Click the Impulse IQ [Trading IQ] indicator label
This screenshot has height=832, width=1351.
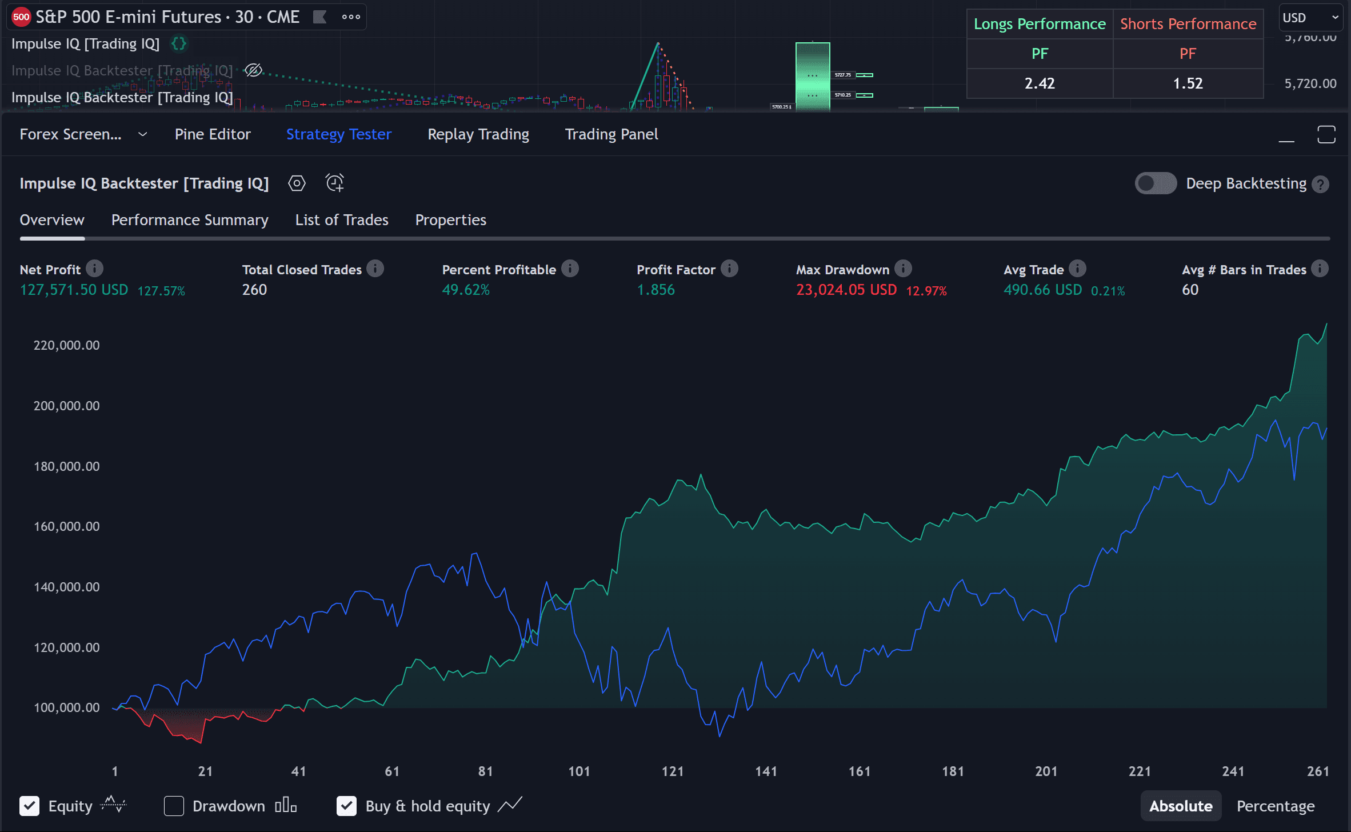pos(86,43)
